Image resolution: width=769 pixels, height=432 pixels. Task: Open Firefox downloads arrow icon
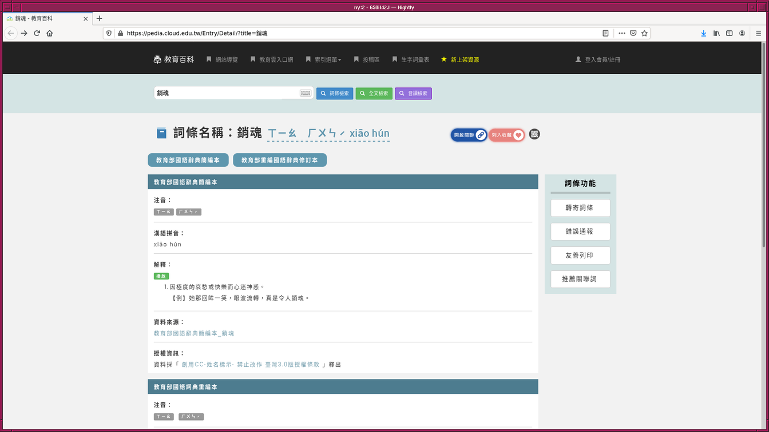coord(704,33)
